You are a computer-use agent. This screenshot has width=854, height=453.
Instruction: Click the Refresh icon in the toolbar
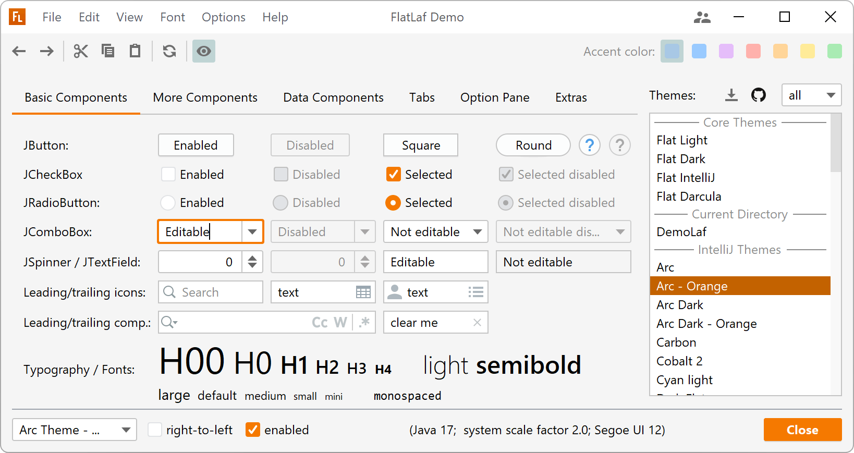[169, 51]
